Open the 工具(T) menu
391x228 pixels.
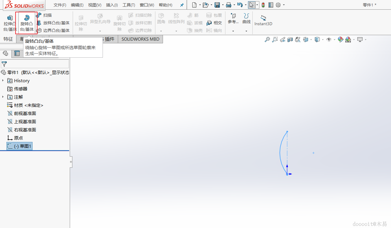(x=129, y=5)
